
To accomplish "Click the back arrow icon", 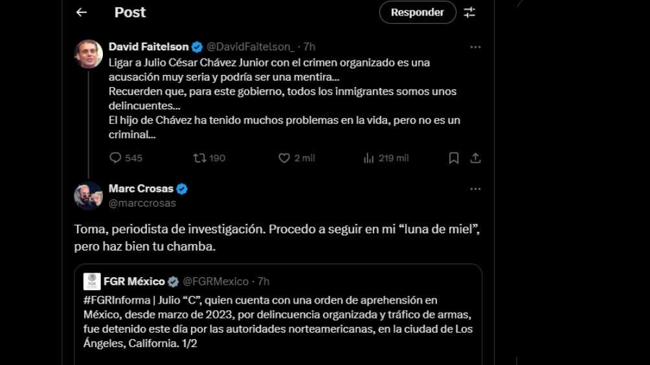I will click(82, 12).
